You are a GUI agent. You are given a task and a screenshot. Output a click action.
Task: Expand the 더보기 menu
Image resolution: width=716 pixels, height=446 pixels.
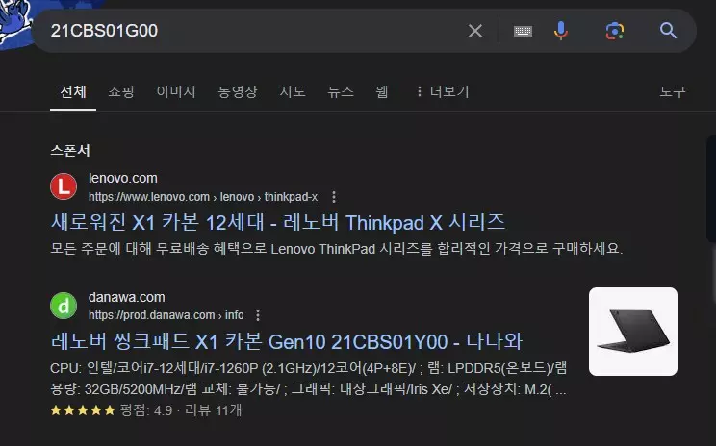[443, 92]
